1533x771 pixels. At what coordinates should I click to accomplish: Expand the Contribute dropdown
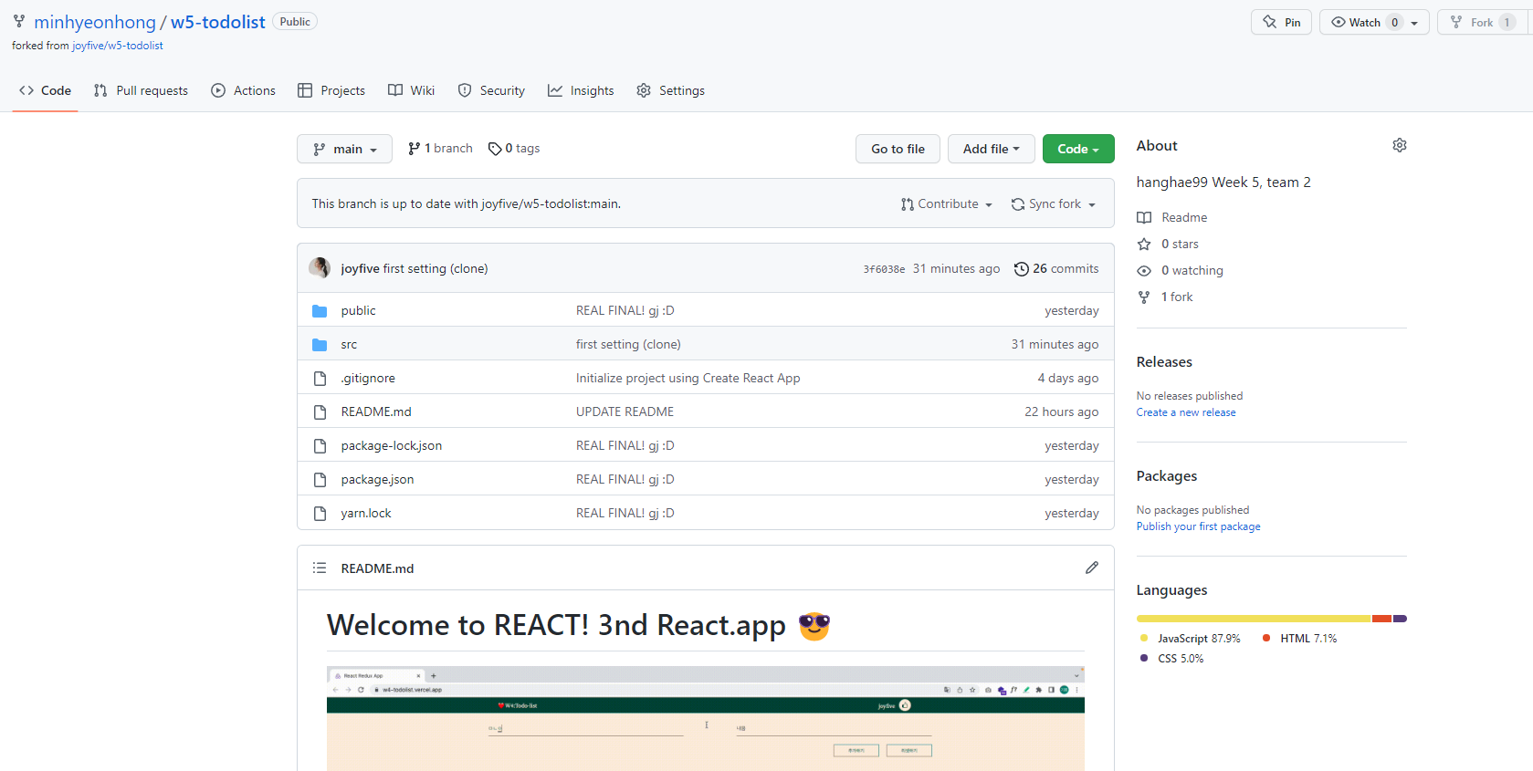(946, 204)
